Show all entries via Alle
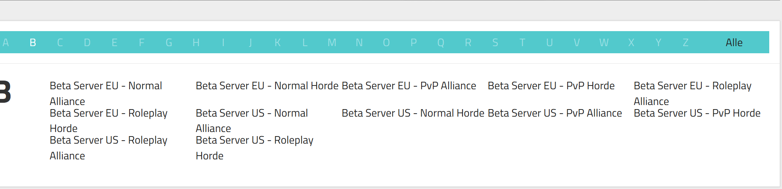 pos(734,43)
